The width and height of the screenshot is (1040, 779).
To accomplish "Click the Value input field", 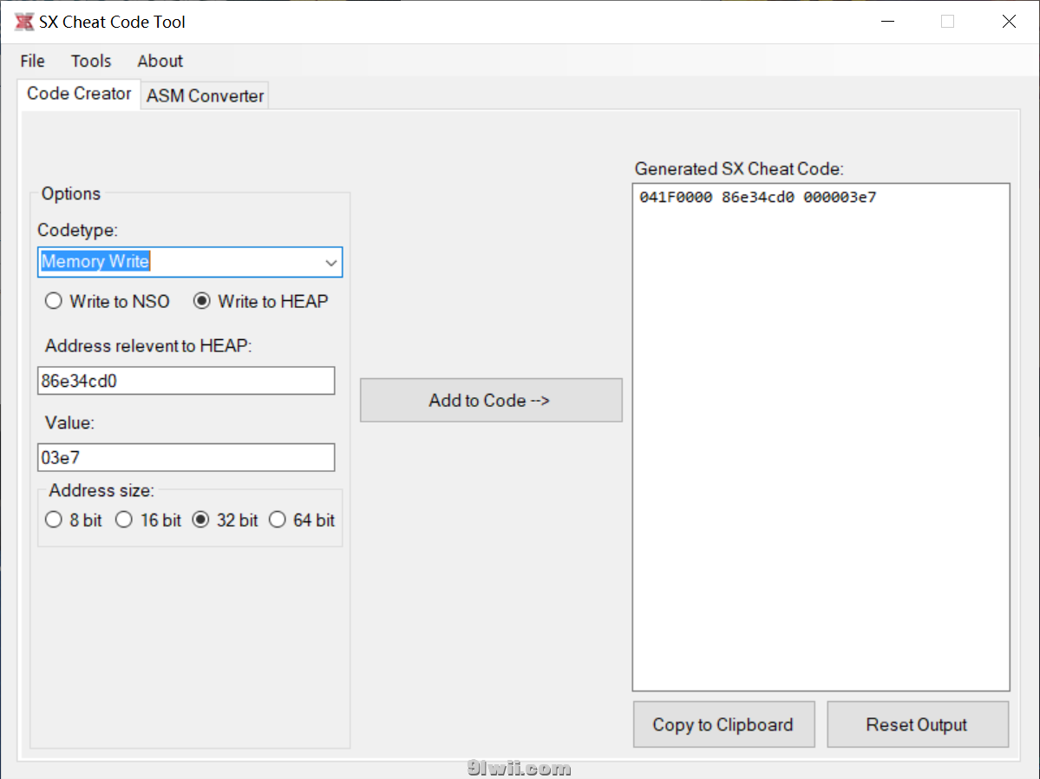I will (186, 457).
